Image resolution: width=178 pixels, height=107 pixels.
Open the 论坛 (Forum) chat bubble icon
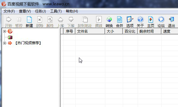pos(161,20)
